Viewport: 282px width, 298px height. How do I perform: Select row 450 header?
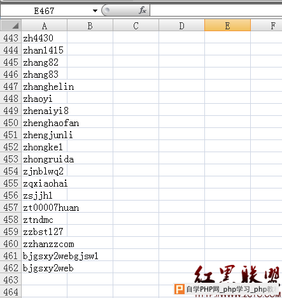click(11, 123)
